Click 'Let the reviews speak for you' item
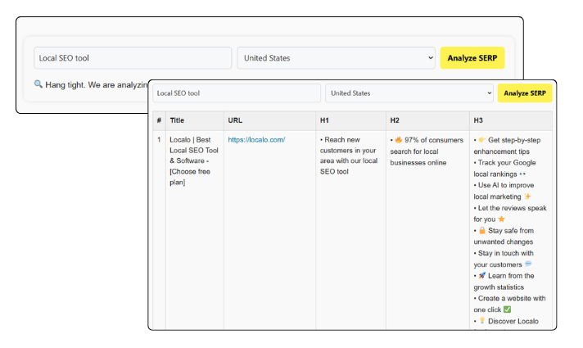The image size is (583, 348). (510, 214)
